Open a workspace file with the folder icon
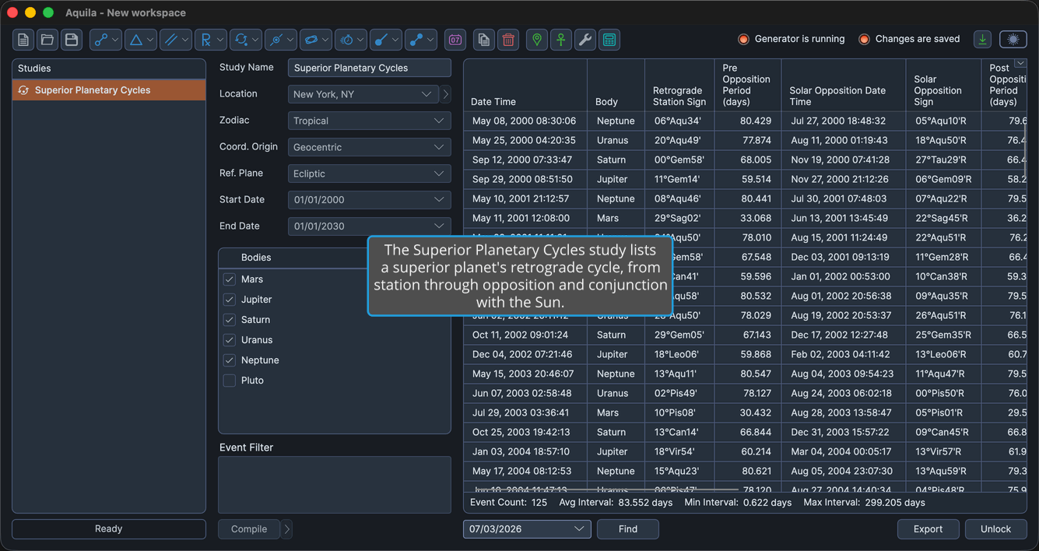The width and height of the screenshot is (1039, 551). point(47,40)
